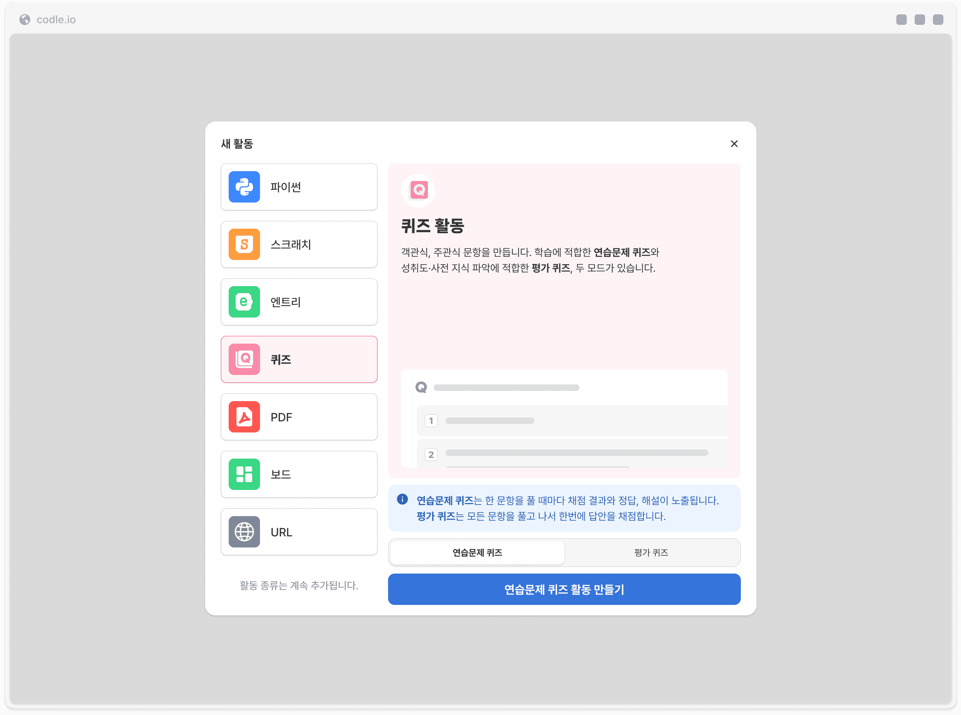Click the gray URL globe icon
The height and width of the screenshot is (715, 961).
244,532
